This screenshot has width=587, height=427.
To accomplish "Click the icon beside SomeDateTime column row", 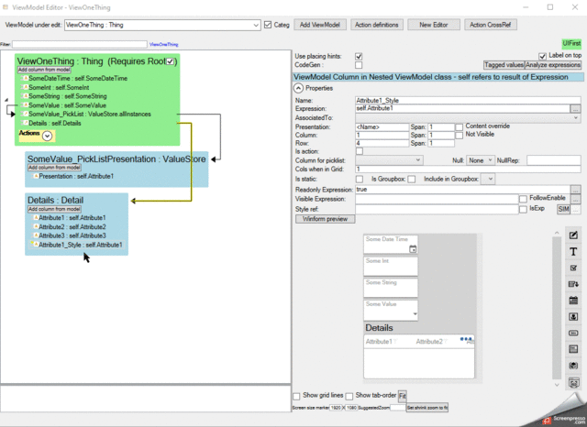I will point(25,78).
